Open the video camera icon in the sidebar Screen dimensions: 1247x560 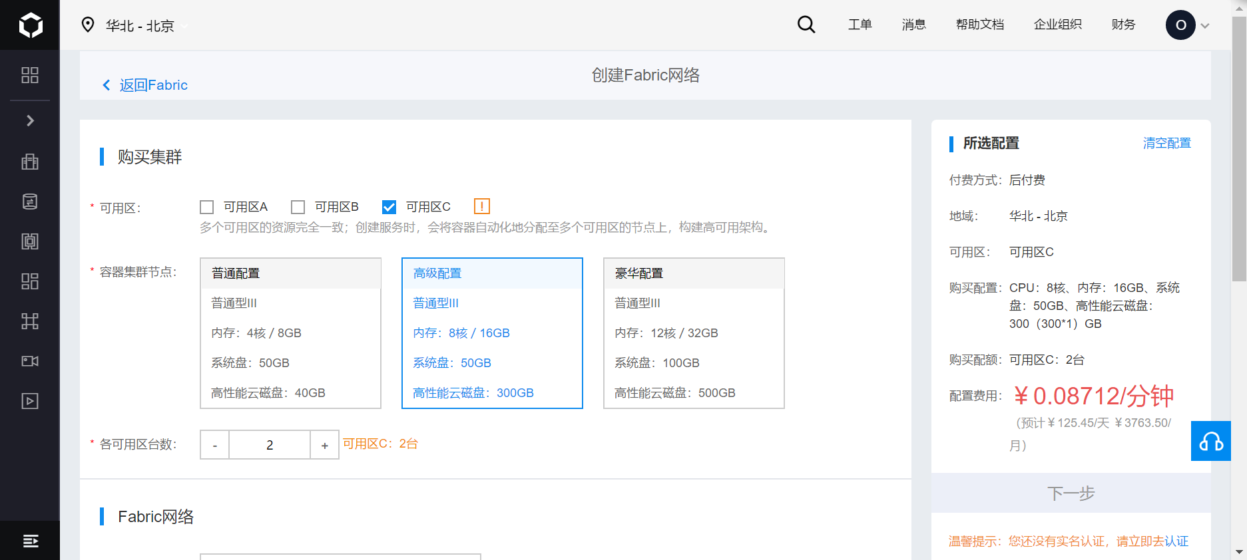(x=30, y=361)
